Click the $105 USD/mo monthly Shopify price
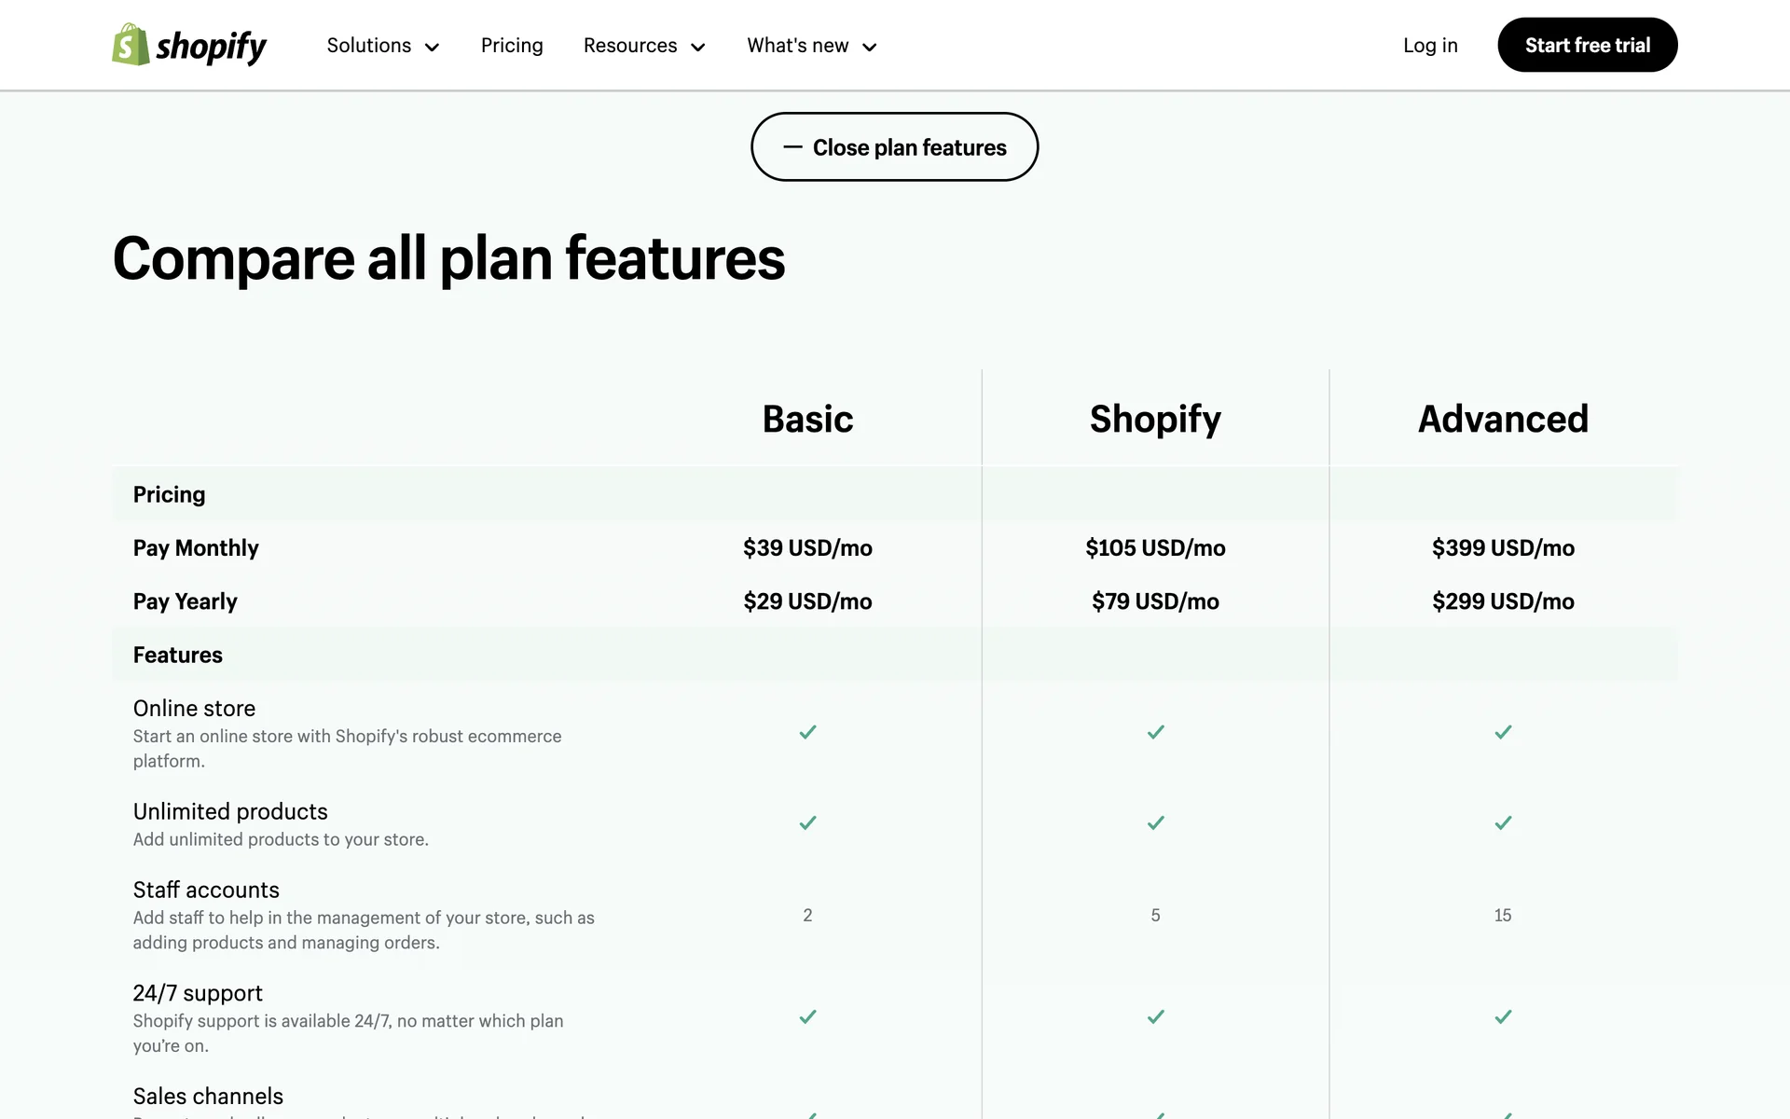This screenshot has width=1790, height=1119. pos(1155,548)
